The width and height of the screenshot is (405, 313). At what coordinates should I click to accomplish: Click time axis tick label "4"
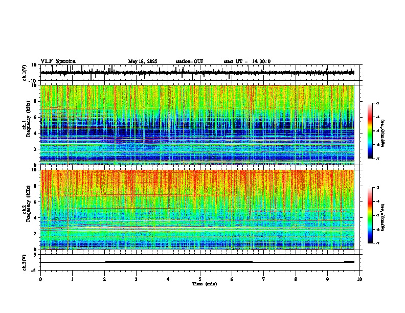(168, 279)
